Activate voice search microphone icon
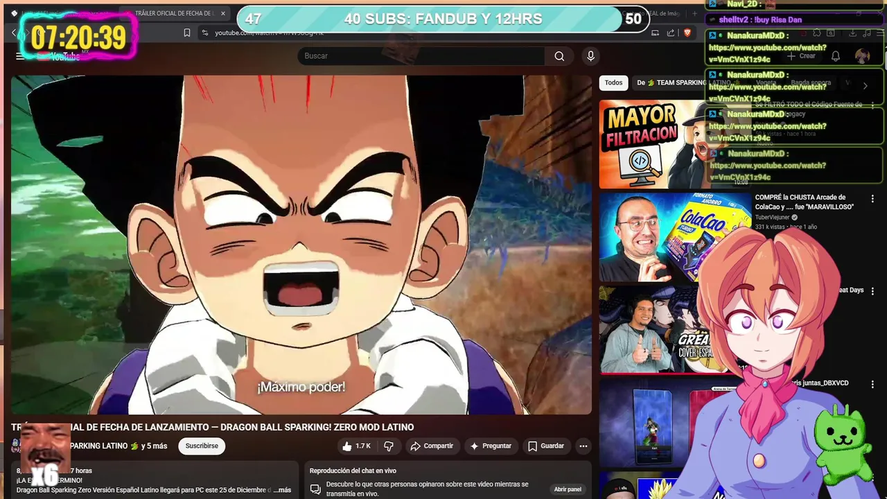This screenshot has width=887, height=499. point(590,56)
